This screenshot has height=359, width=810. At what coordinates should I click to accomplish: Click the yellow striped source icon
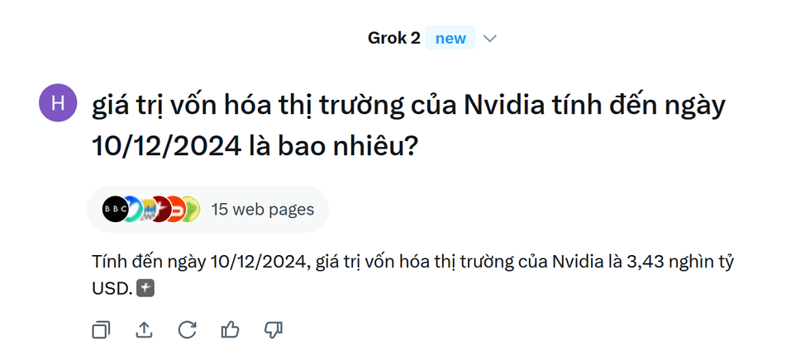[146, 209]
